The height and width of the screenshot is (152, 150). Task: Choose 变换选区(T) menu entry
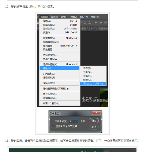[x=60, y=83]
